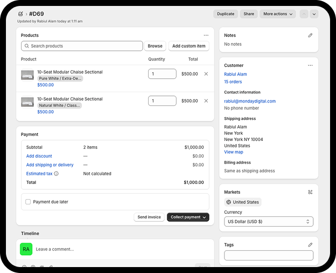The width and height of the screenshot is (336, 273).
Task: Click the Pure White sectional thumbnail
Action: tap(27, 75)
